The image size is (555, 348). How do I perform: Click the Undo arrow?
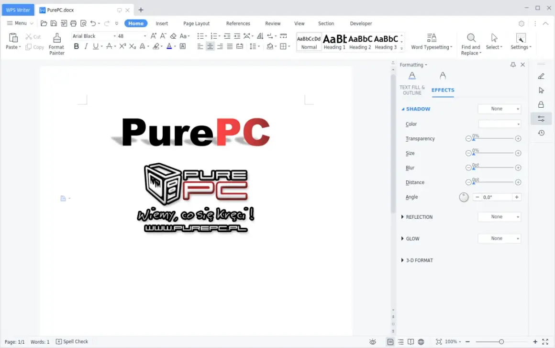click(93, 23)
